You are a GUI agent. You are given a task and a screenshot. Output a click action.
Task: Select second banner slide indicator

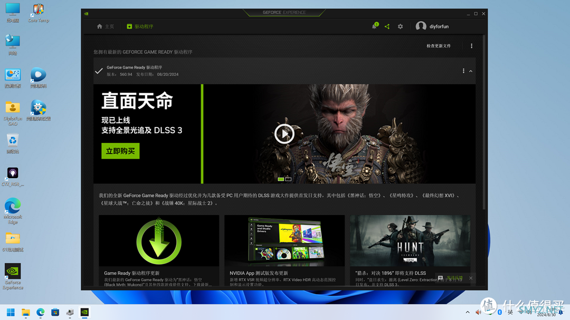[288, 179]
